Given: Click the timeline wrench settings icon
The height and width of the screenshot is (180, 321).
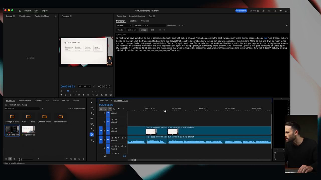Looking at the screenshot, I should click(x=123, y=109).
